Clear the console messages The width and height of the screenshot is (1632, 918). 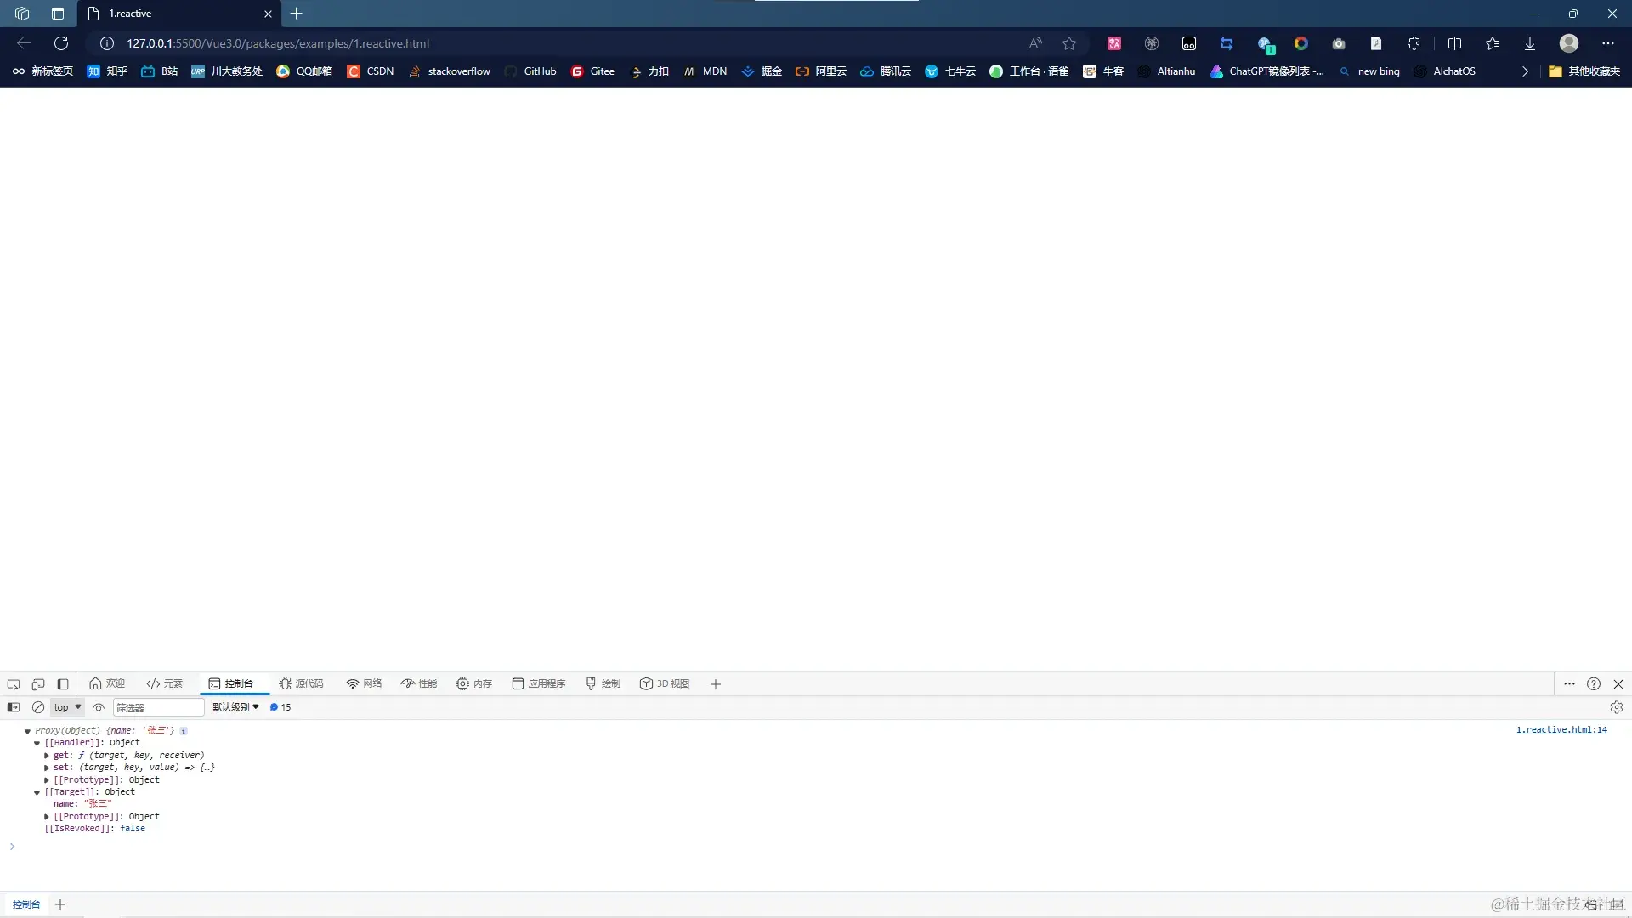(x=38, y=706)
